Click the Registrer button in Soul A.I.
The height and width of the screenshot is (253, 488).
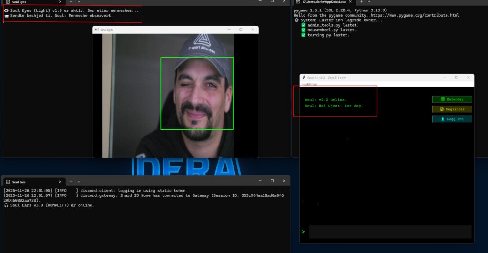click(452, 109)
